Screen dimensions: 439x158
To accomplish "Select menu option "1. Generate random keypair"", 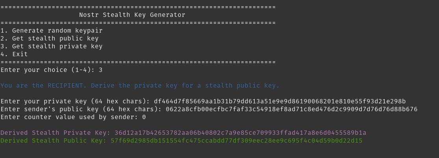I will point(52,31).
